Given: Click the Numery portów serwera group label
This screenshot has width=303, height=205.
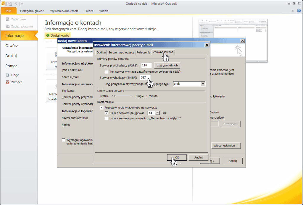Looking at the screenshot, I should coord(113,58).
